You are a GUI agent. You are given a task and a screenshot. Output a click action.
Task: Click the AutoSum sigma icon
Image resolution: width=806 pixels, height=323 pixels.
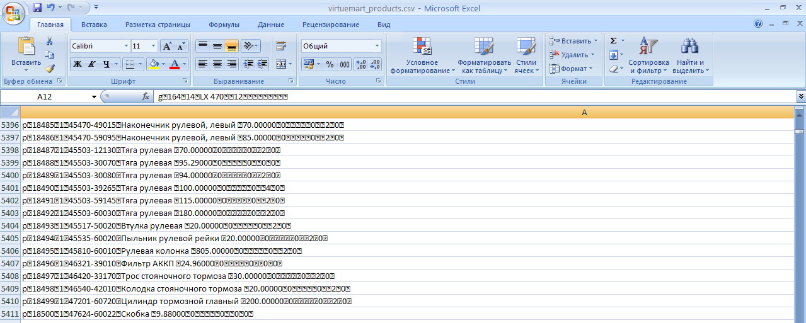613,41
